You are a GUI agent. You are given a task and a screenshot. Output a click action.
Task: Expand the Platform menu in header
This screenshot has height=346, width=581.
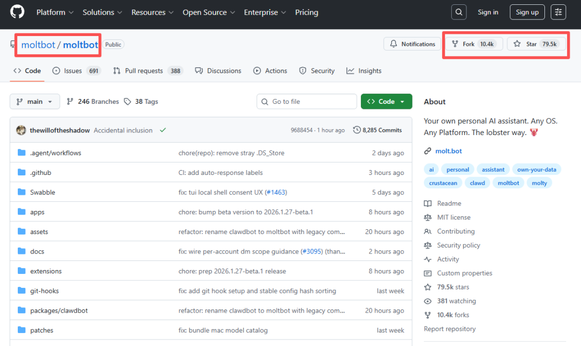54,12
